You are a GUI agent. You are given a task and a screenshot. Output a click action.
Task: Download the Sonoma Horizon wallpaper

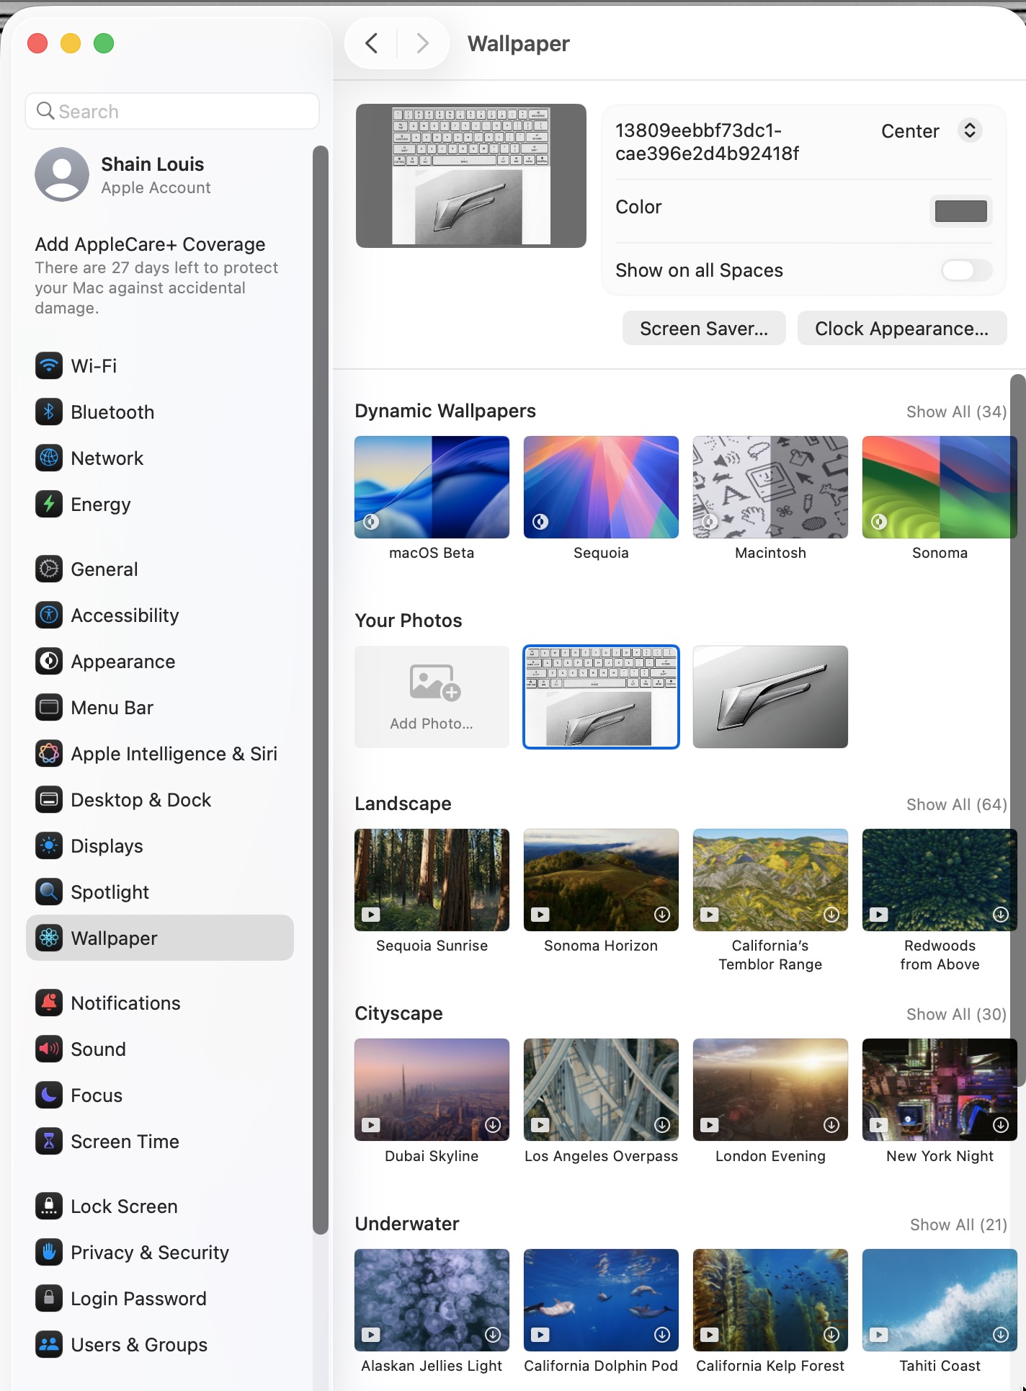pyautogui.click(x=661, y=915)
